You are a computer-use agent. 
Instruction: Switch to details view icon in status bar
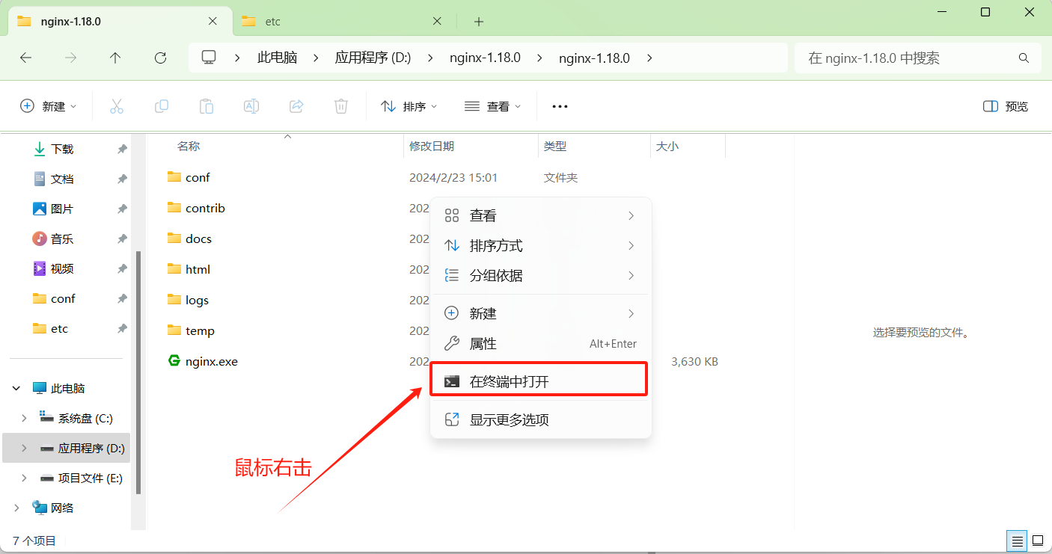[1017, 540]
